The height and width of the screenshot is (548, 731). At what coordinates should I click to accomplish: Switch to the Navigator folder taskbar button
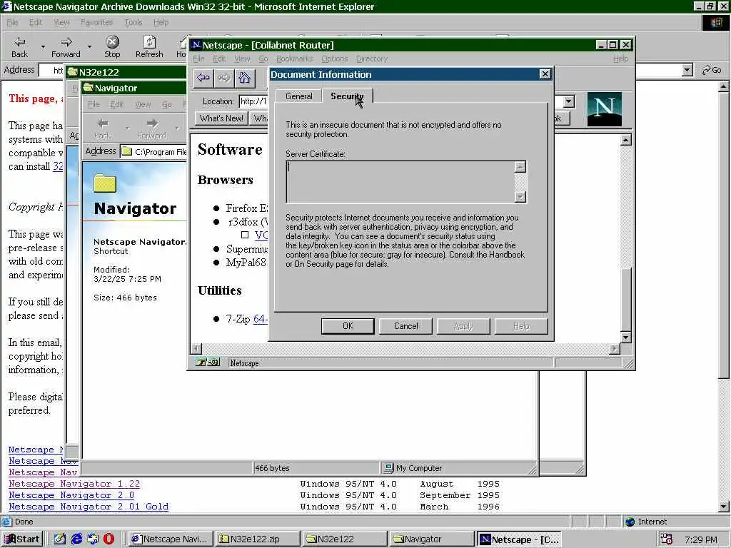(x=432, y=539)
